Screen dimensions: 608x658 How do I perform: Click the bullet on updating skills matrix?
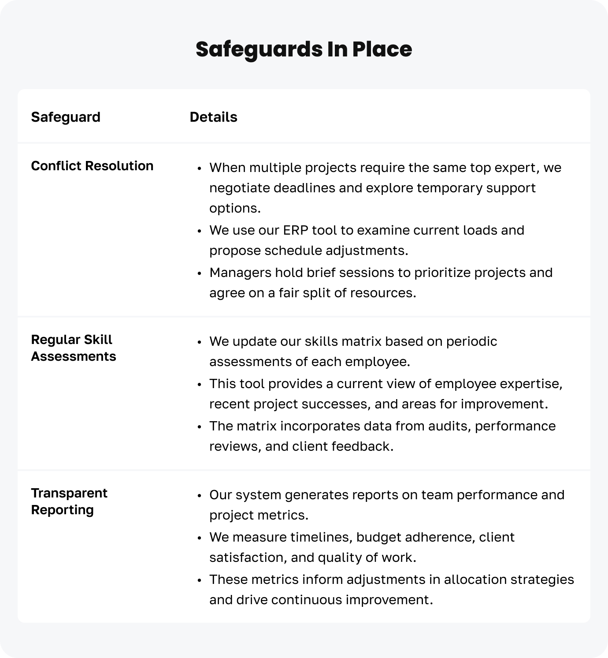(x=353, y=351)
